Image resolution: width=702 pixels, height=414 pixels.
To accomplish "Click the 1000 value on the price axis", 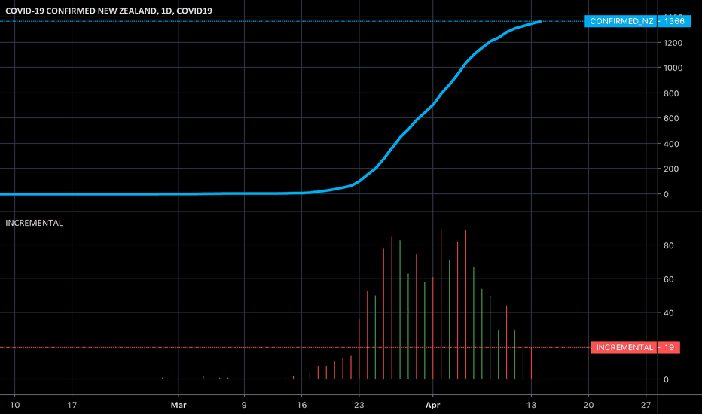I will pyautogui.click(x=673, y=68).
